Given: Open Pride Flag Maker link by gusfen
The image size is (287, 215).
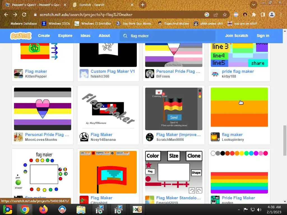Looking at the screenshot, I should [x=238, y=198].
